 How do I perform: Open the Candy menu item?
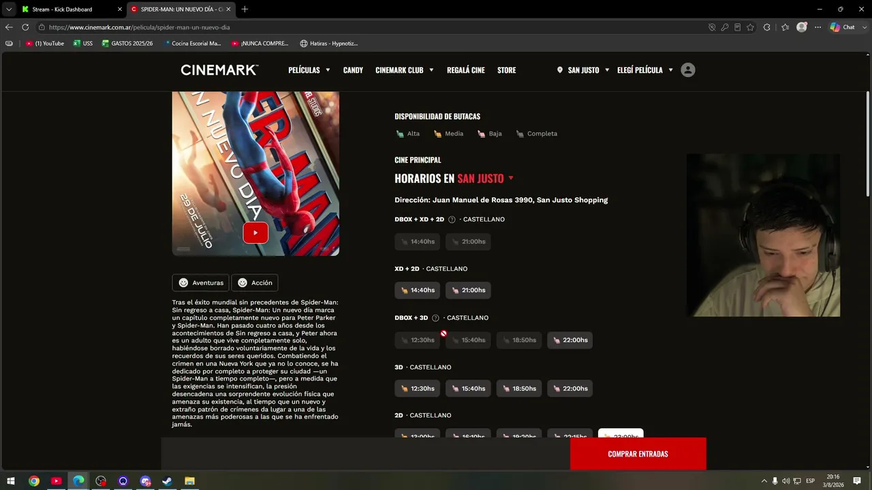point(353,70)
